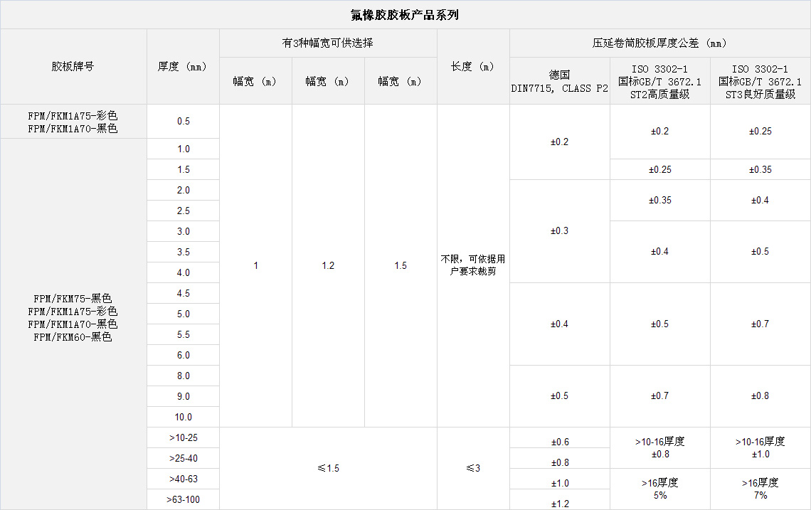This screenshot has height=510, width=811.
Task: Click the 长度 (m) column header
Action: [473, 66]
